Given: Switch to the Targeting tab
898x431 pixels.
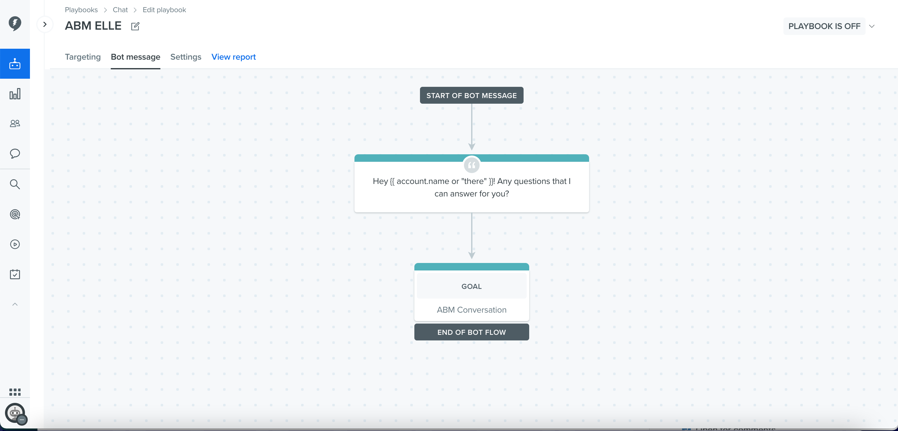Looking at the screenshot, I should click(83, 57).
